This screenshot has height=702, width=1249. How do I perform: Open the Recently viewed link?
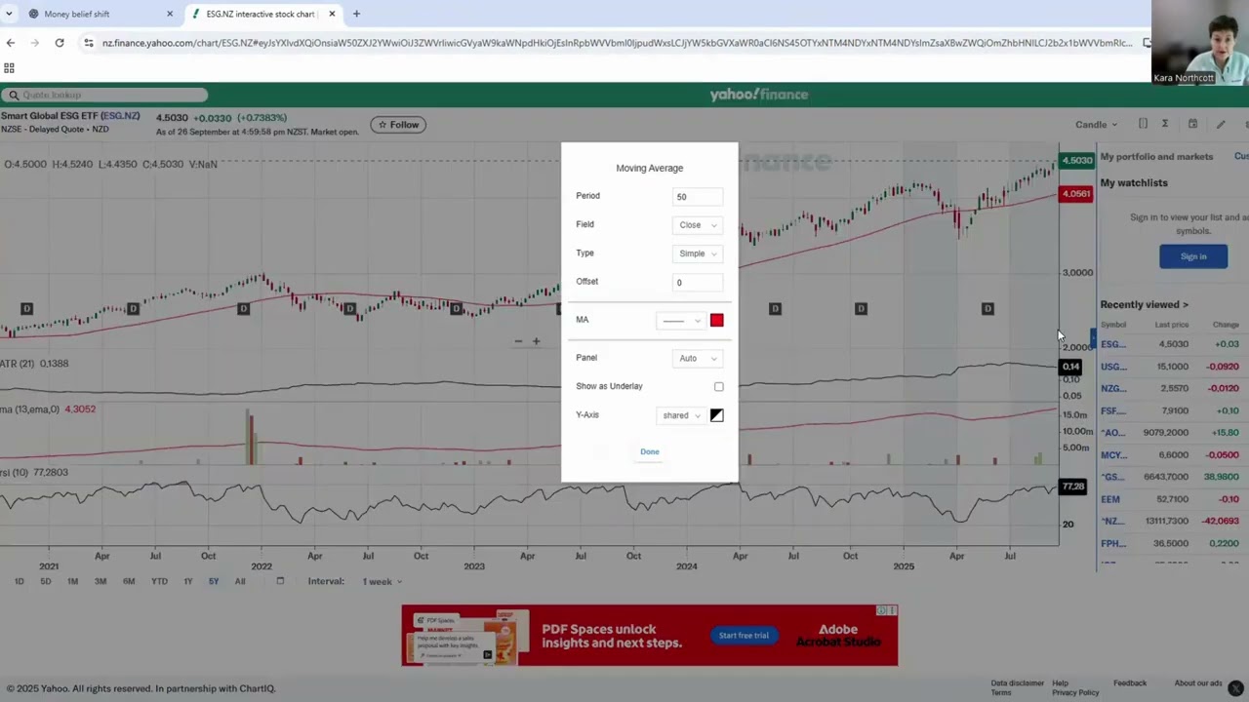coord(1145,304)
